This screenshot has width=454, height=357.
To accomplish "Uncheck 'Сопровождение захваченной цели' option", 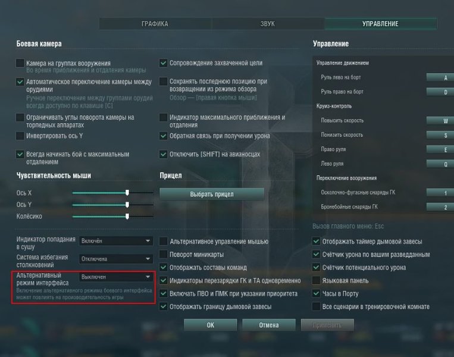I will (164, 63).
